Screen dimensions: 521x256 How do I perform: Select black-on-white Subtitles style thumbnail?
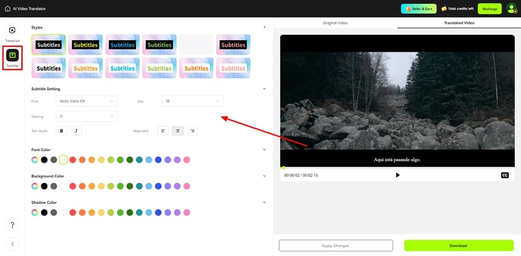pos(49,68)
